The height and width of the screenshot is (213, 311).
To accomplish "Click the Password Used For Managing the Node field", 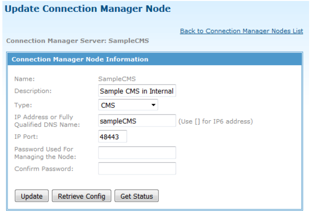I will tap(137, 153).
